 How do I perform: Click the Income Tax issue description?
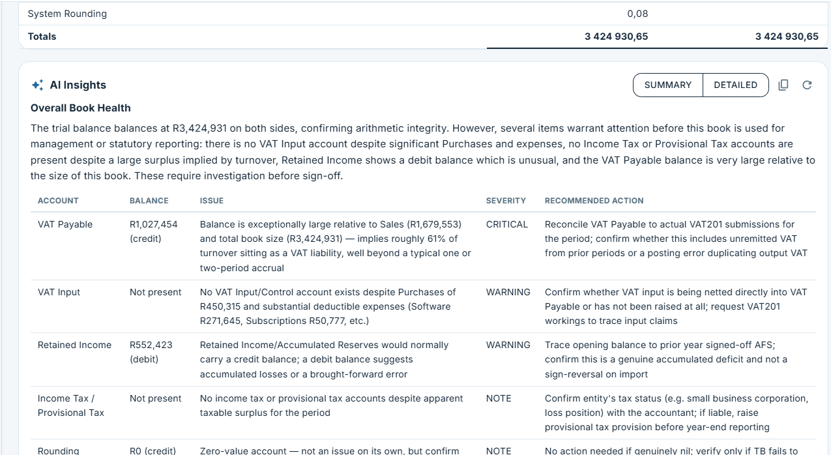332,405
